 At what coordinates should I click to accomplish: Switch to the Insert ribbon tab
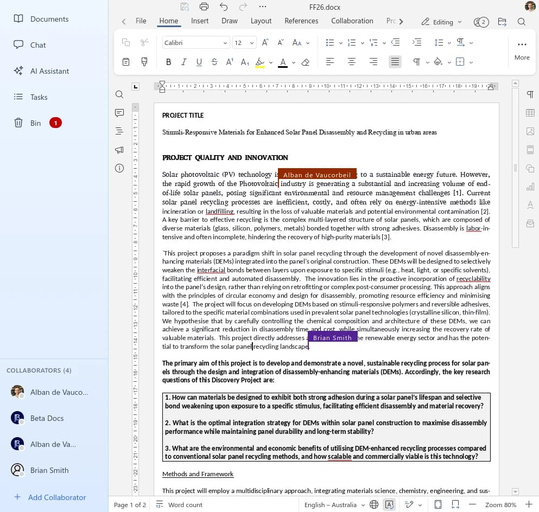click(200, 21)
